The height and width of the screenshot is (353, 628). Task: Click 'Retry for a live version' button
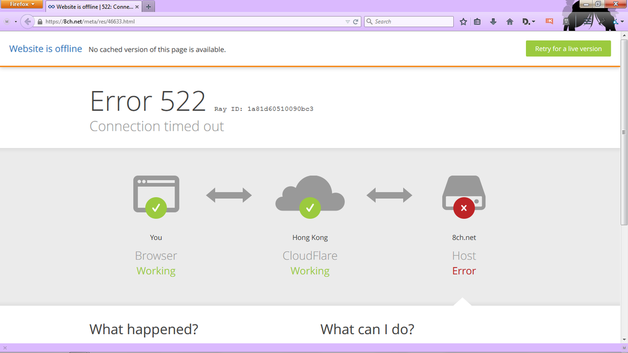(x=568, y=49)
